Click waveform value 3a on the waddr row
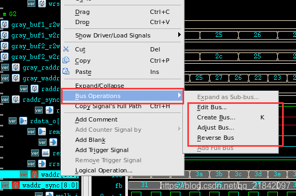Screen dimensions: 296x196 199,174
